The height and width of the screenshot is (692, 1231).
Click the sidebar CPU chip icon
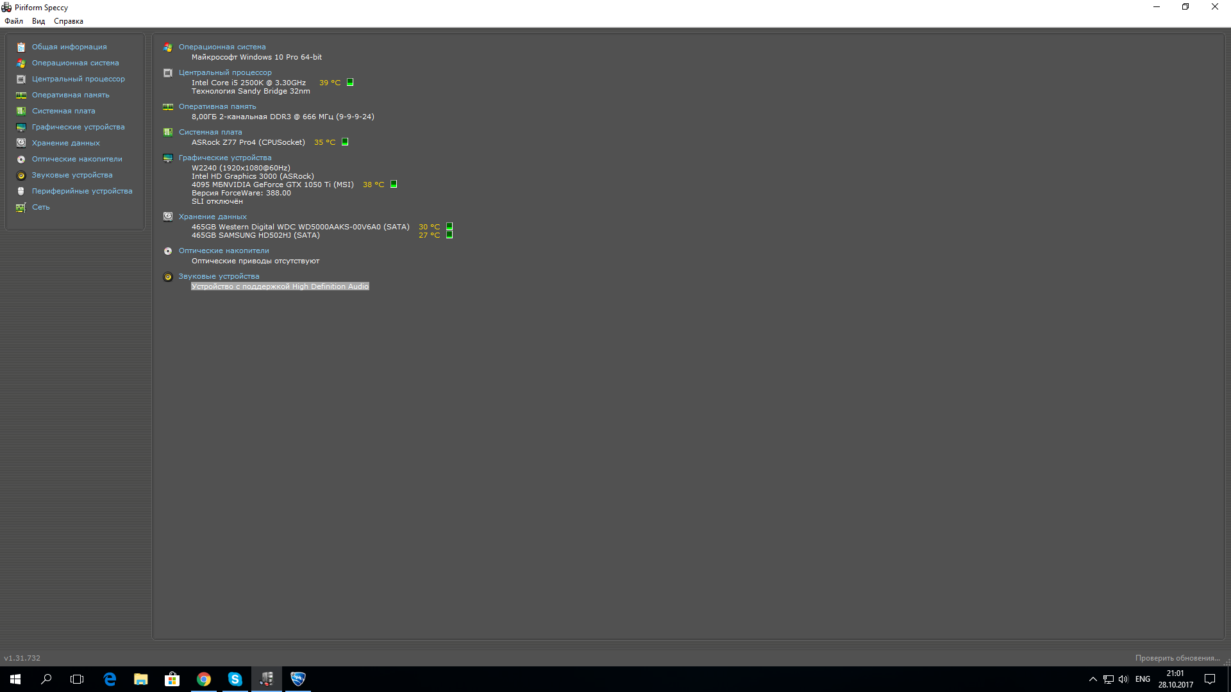pyautogui.click(x=21, y=79)
